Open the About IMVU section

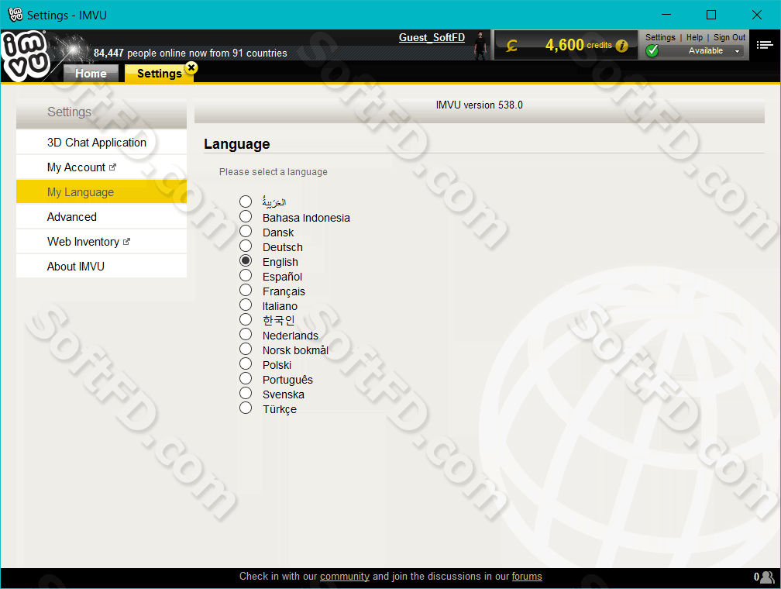[x=101, y=267]
